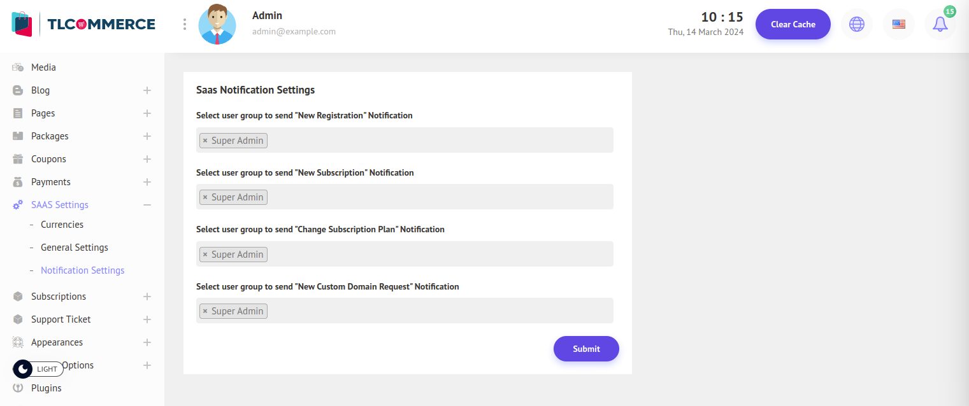Click the Clear Cache button
Screen dimensions: 969x406
(x=793, y=25)
